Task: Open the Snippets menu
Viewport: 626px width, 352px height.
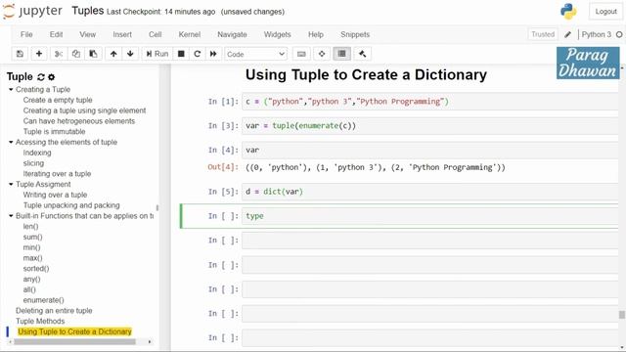Action: [x=355, y=35]
